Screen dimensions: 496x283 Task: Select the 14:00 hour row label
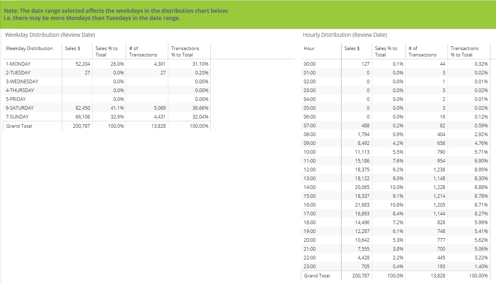point(310,187)
